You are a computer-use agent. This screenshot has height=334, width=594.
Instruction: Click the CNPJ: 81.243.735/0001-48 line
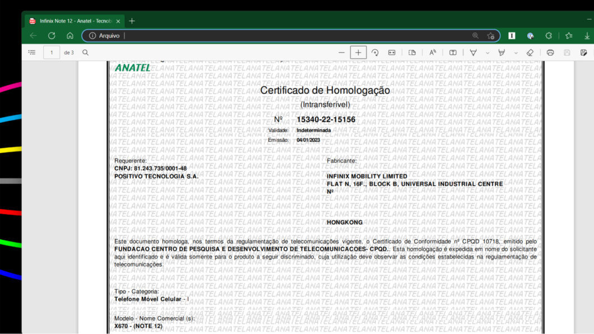point(150,169)
